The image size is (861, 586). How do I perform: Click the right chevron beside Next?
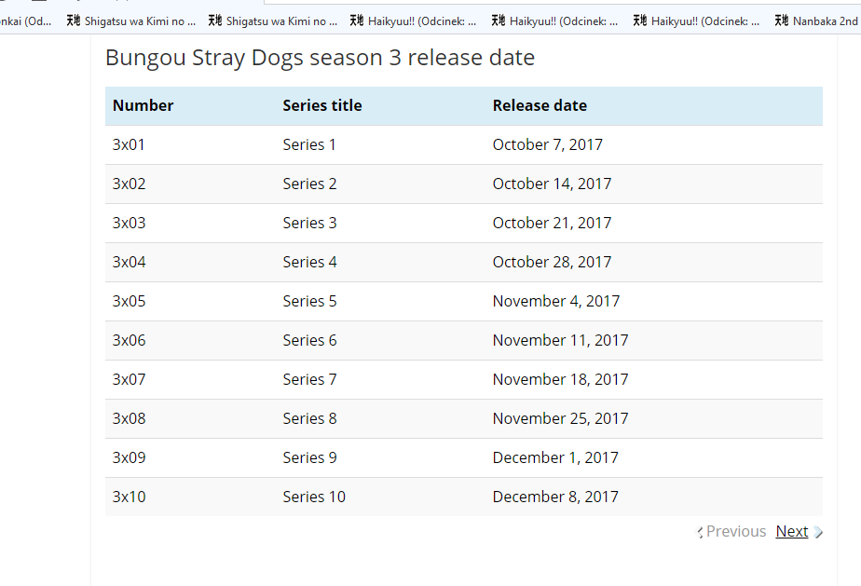[818, 532]
